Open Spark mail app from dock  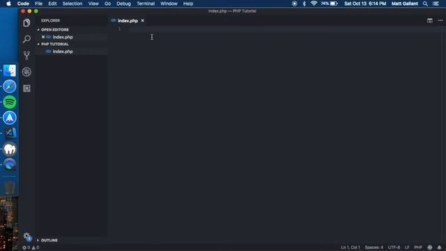[x=10, y=118]
